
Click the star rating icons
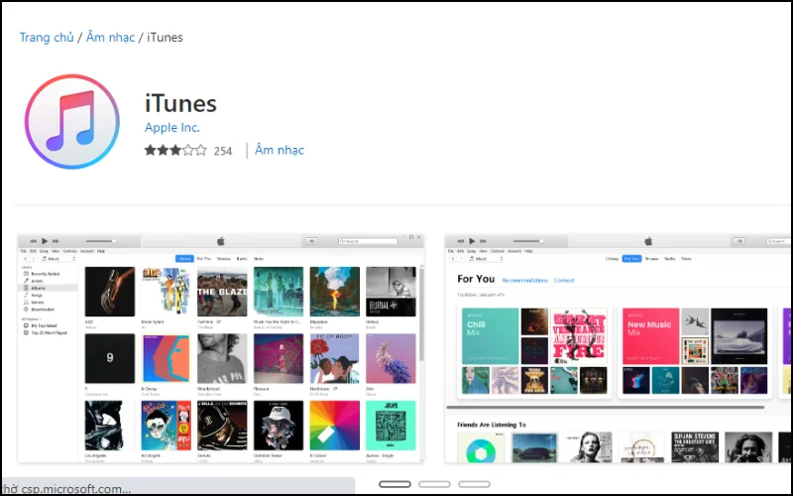(x=175, y=151)
